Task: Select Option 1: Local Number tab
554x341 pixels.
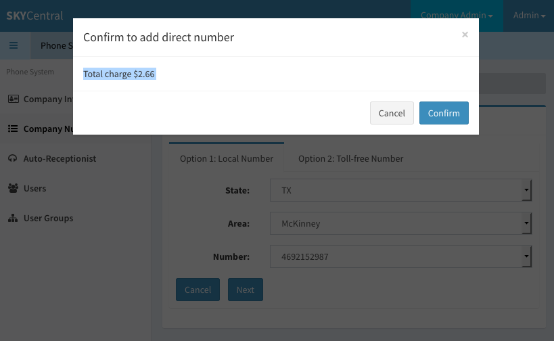Action: [227, 158]
